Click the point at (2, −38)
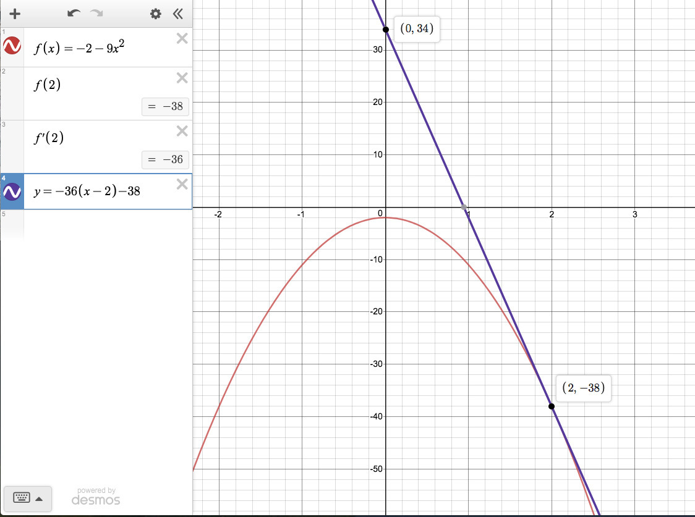This screenshot has width=695, height=517. (552, 406)
